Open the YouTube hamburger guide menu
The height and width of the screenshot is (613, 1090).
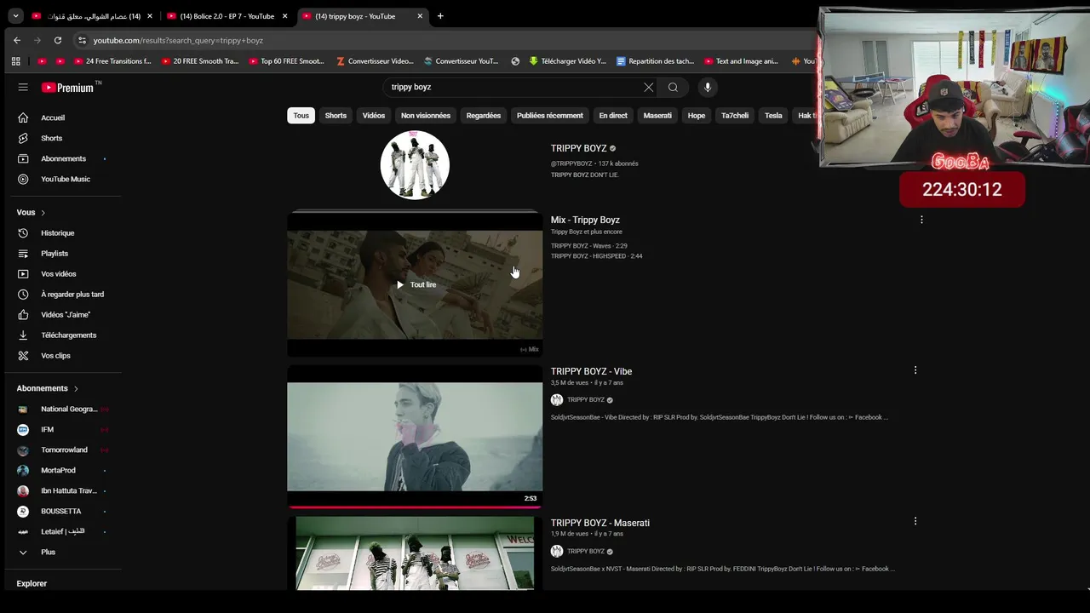23,87
